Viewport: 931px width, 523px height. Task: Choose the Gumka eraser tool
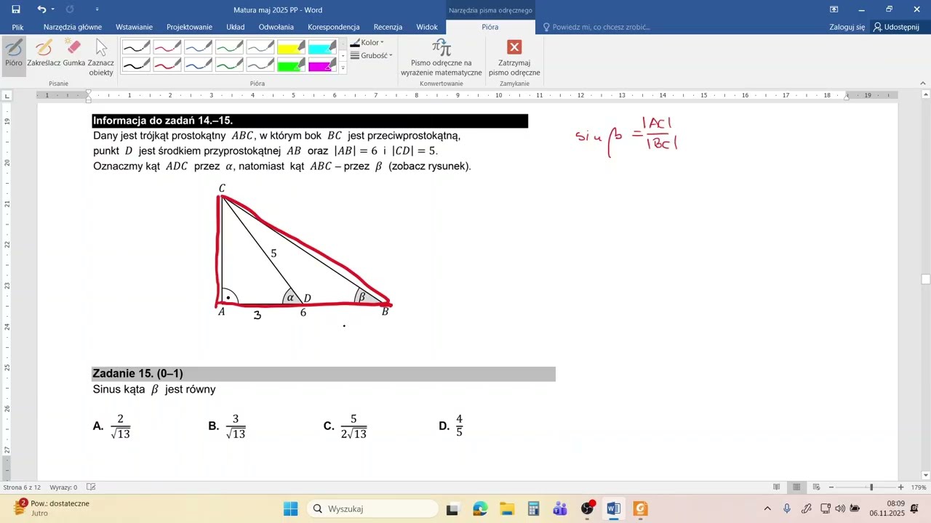coord(73,54)
